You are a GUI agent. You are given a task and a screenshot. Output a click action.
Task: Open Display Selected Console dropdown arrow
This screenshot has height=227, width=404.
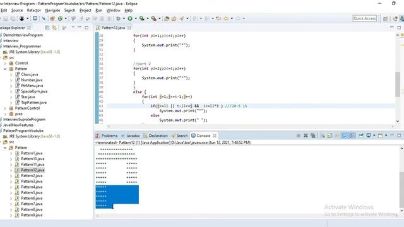(374, 136)
